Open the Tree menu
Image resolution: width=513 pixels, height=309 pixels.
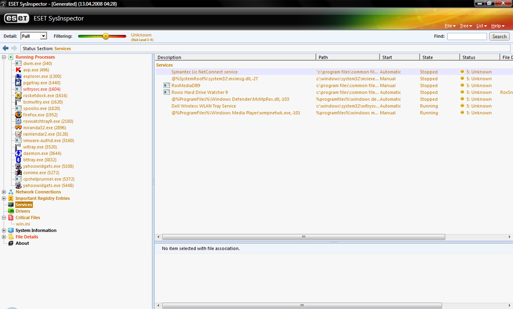(x=466, y=26)
